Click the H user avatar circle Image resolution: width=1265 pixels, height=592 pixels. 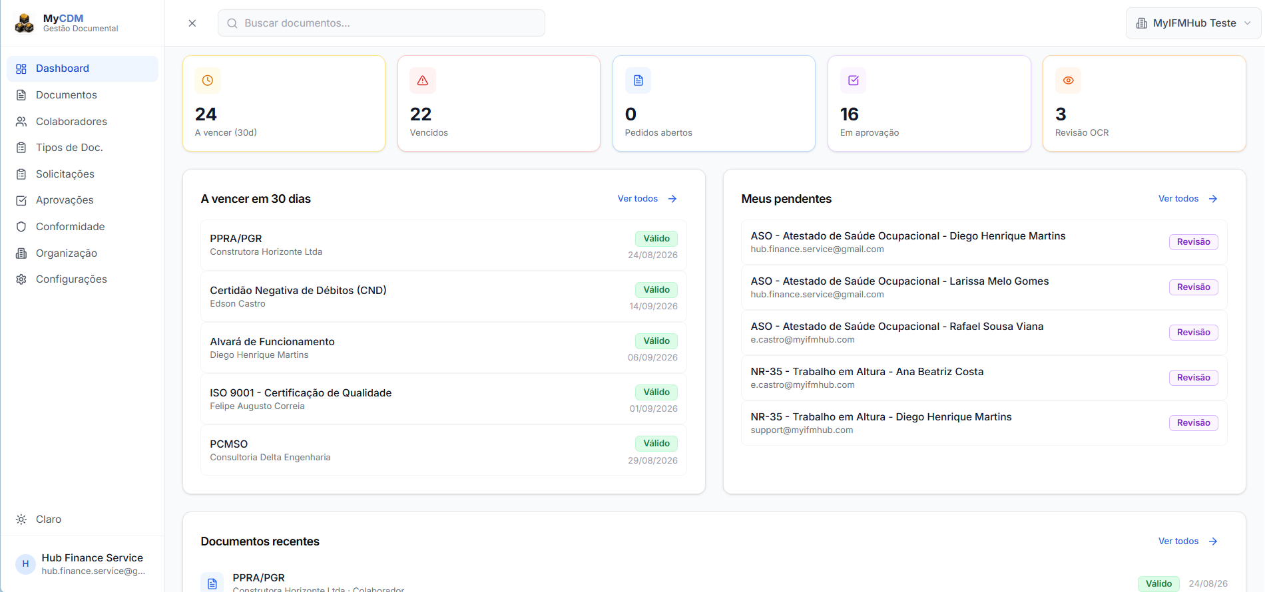click(x=25, y=564)
